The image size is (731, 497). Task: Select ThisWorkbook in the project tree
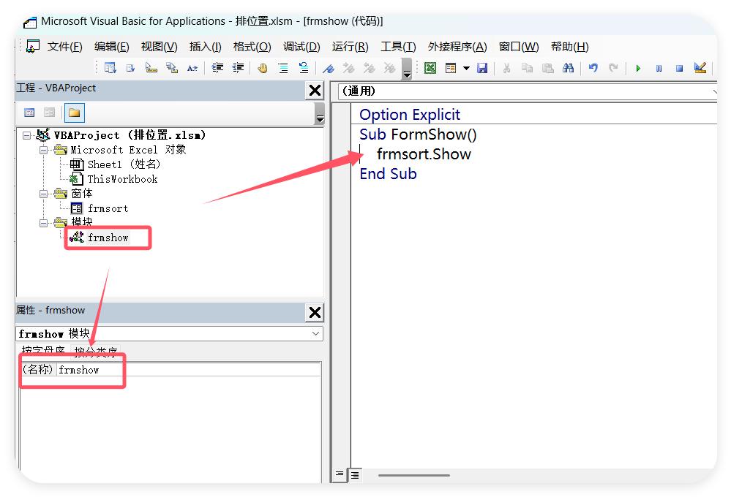pyautogui.click(x=113, y=179)
